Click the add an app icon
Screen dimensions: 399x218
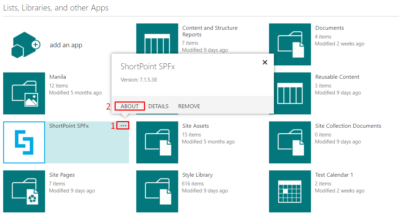tap(26, 45)
